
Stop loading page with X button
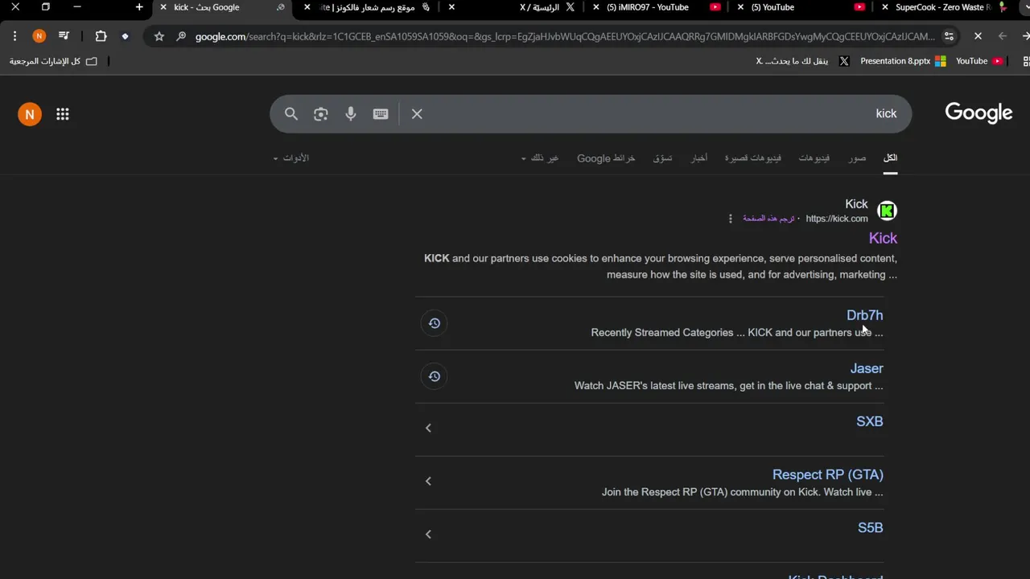(x=978, y=36)
